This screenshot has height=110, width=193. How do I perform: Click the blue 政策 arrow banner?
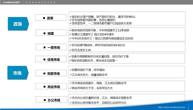[x=18, y=24]
